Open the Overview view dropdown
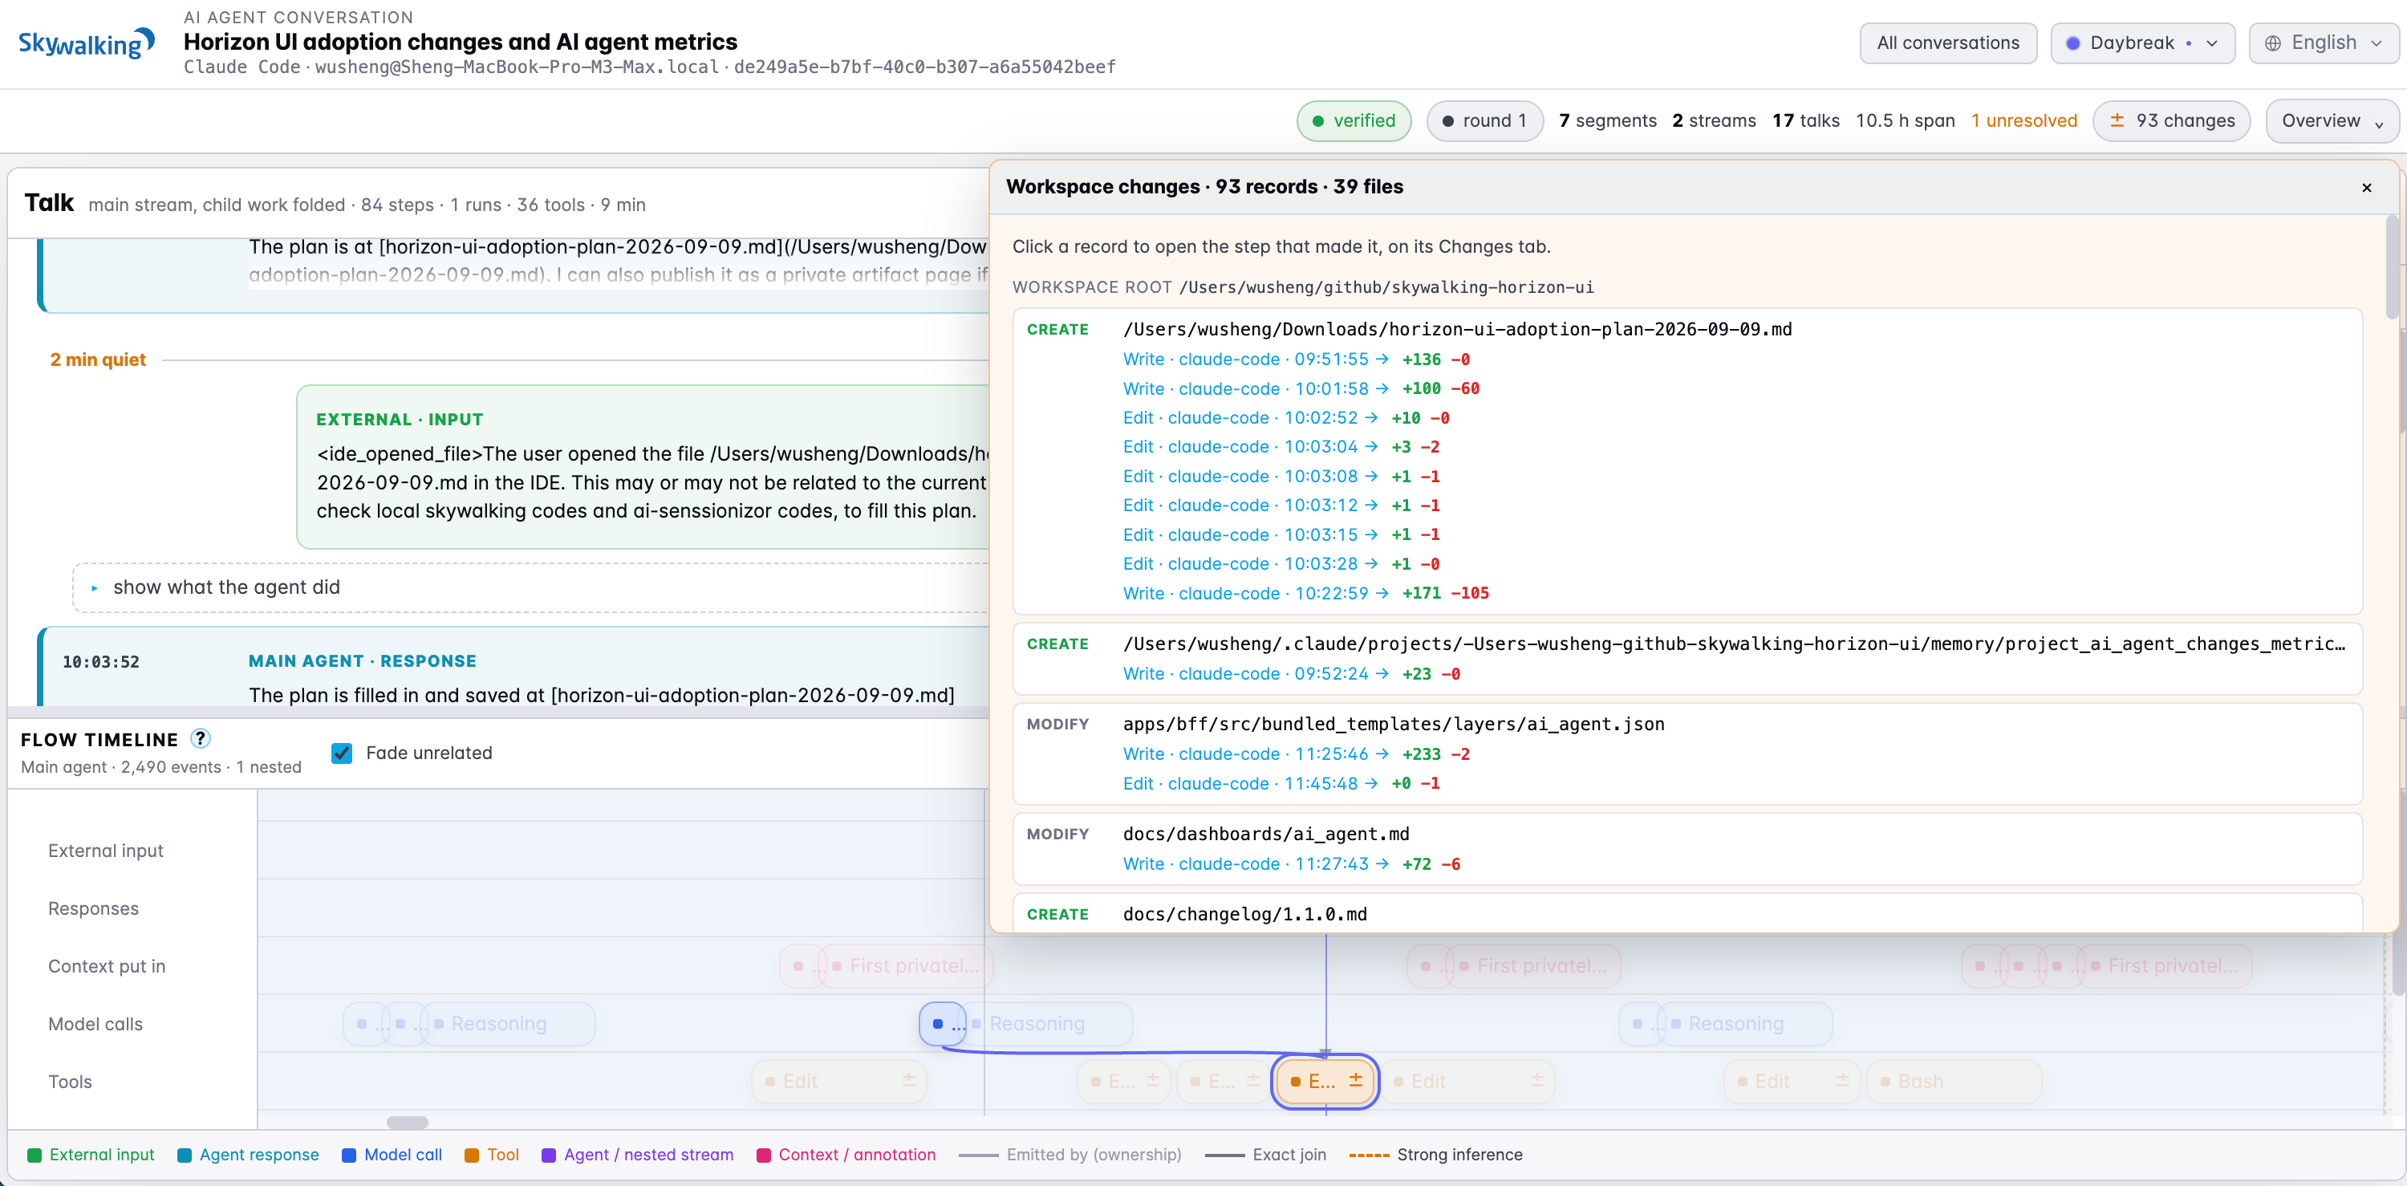 [x=2332, y=120]
